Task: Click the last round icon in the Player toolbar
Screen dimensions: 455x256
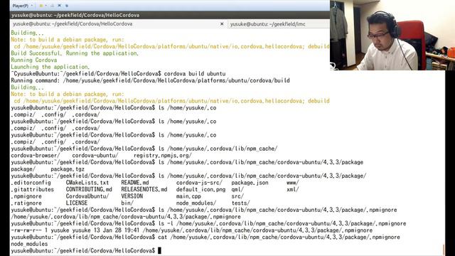Action: [67, 6]
